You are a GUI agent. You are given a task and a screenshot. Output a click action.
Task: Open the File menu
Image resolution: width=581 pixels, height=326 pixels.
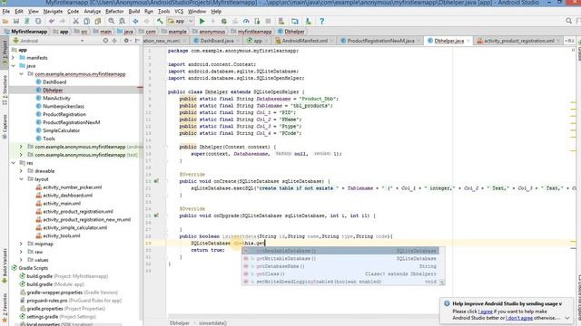point(6,12)
